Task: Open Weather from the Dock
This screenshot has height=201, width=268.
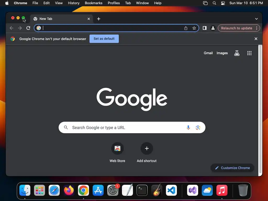Action: pyautogui.click(x=207, y=190)
